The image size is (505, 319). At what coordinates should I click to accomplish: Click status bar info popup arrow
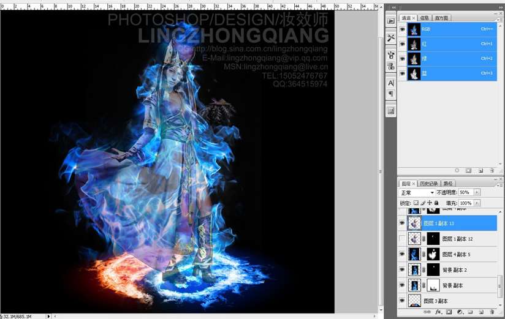point(48,317)
